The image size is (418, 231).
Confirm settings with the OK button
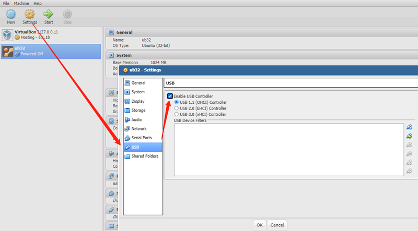click(x=260, y=225)
